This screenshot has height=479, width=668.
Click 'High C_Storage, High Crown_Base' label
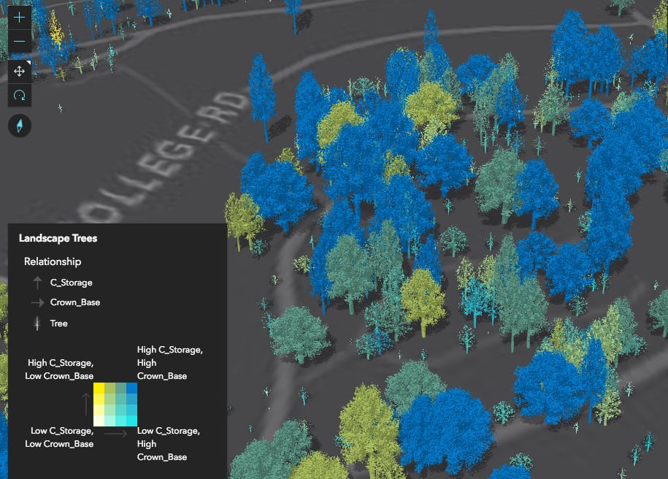point(170,363)
